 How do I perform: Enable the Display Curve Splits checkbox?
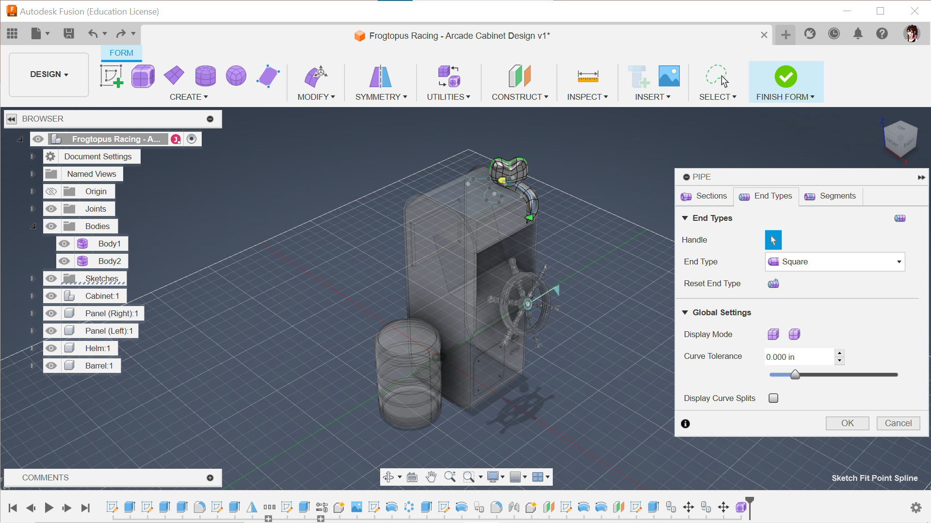773,398
